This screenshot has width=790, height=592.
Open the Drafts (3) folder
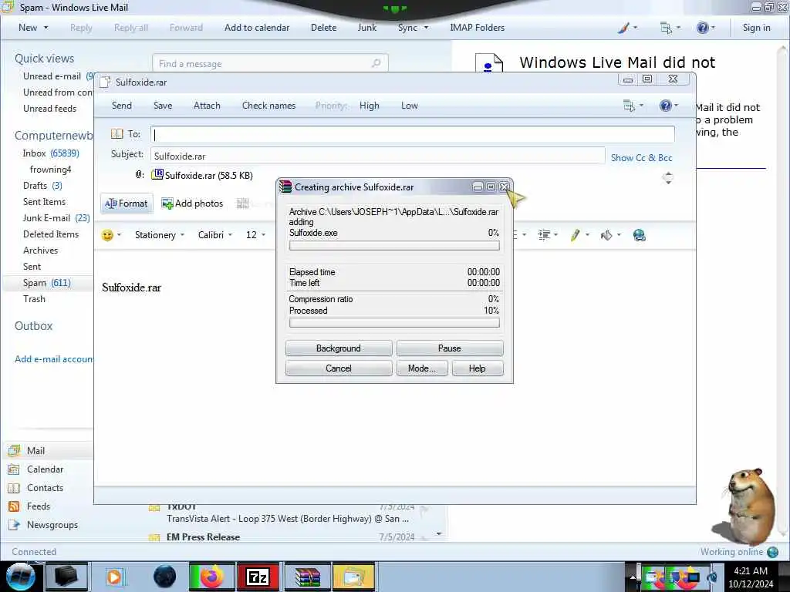[x=43, y=186]
